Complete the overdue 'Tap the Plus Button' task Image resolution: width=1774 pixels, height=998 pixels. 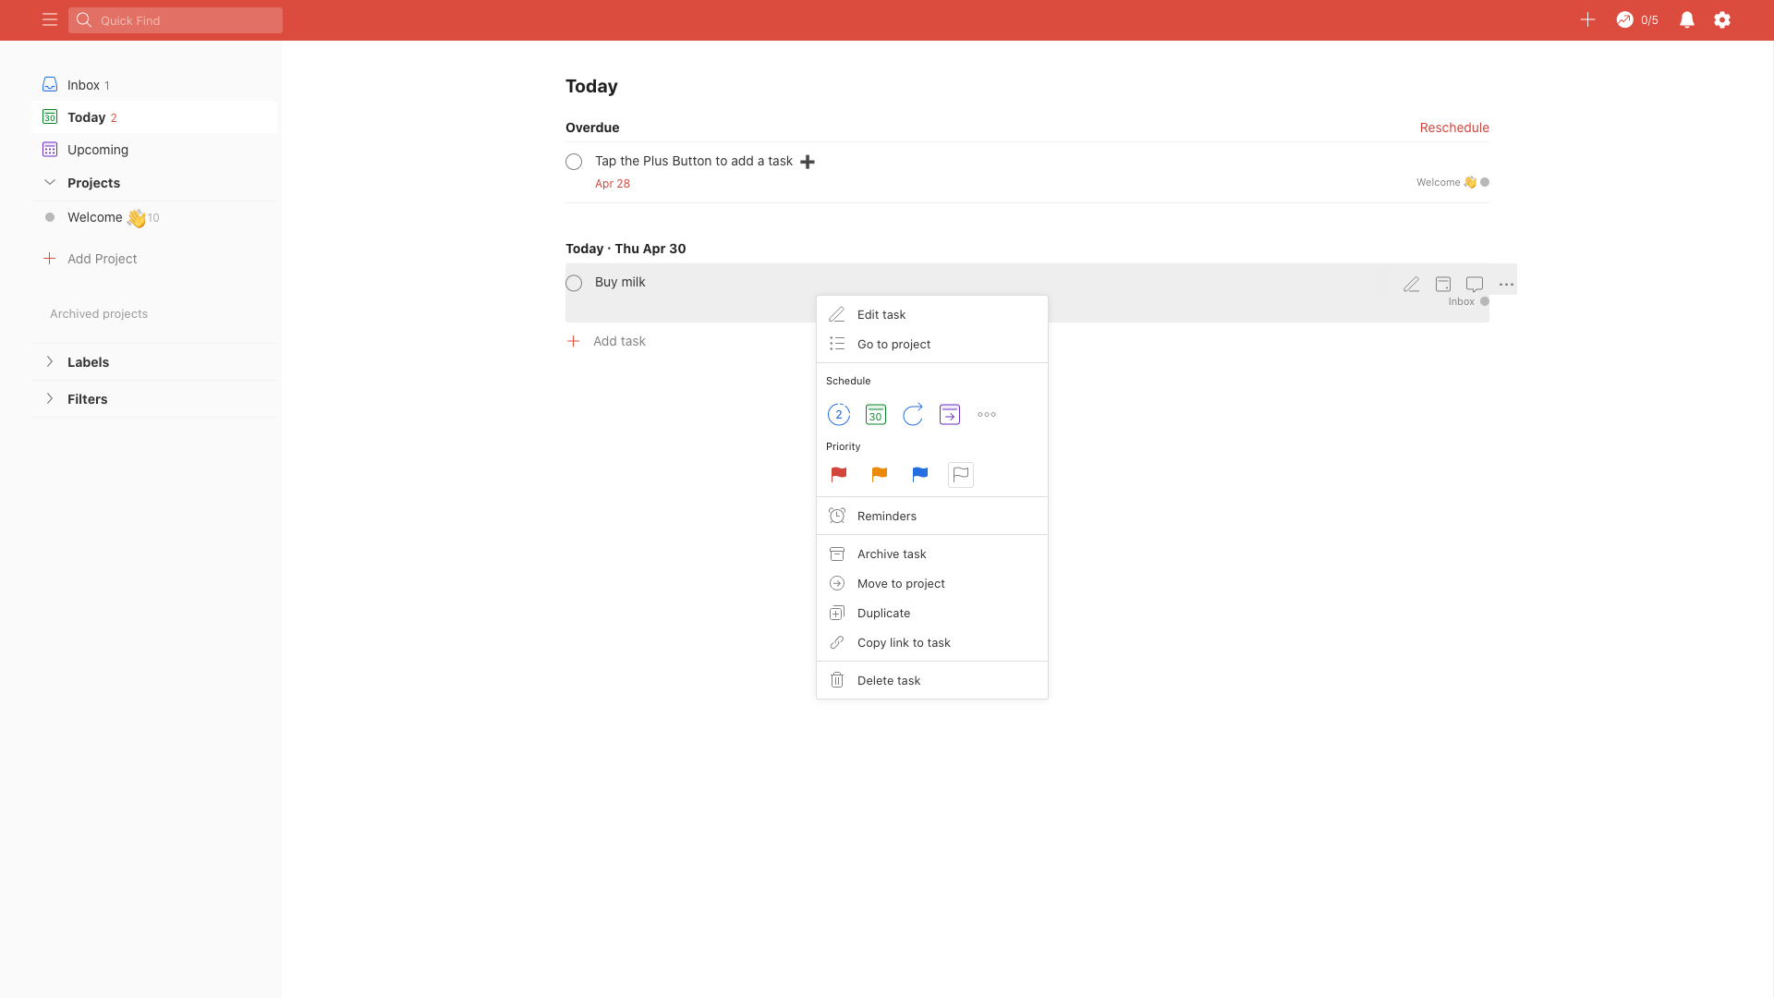[573, 162]
